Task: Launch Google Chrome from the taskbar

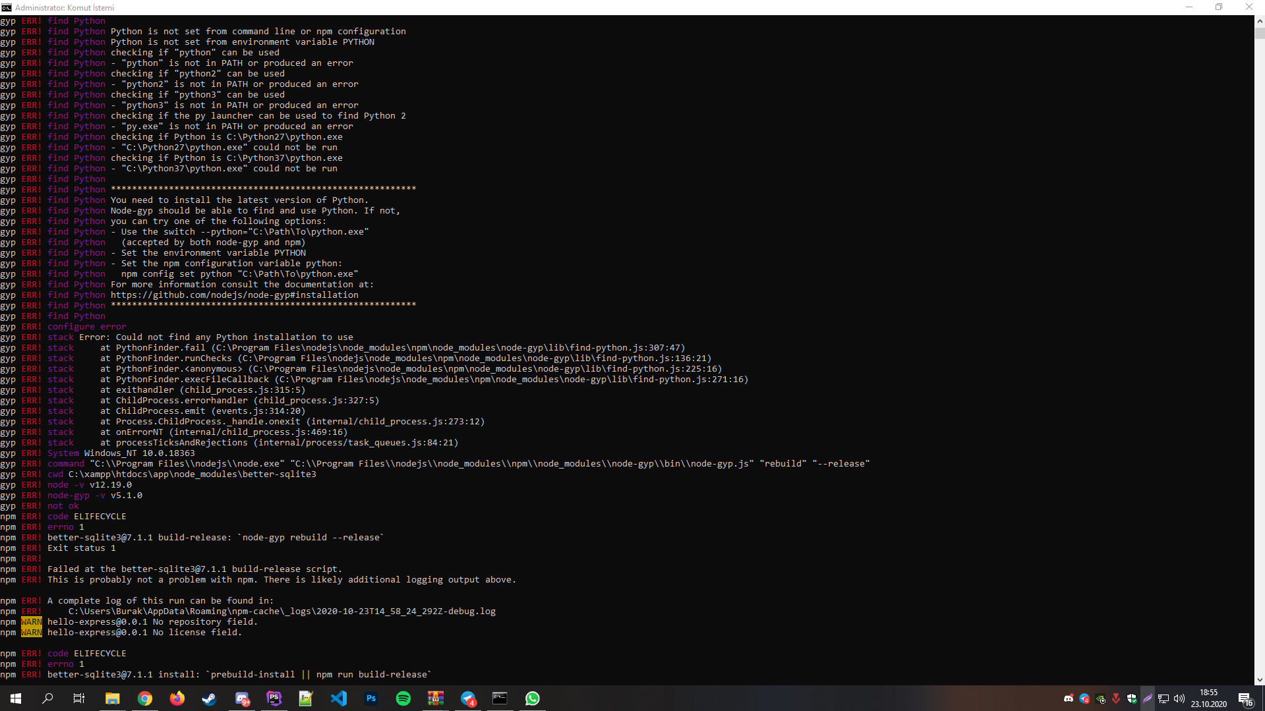Action: [x=144, y=698]
